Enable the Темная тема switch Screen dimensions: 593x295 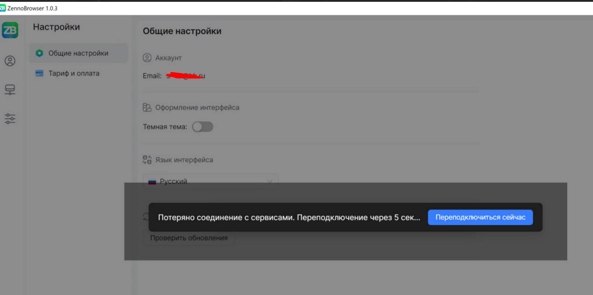(x=203, y=127)
